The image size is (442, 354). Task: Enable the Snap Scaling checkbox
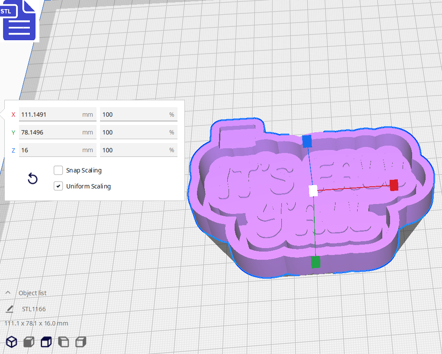58,170
